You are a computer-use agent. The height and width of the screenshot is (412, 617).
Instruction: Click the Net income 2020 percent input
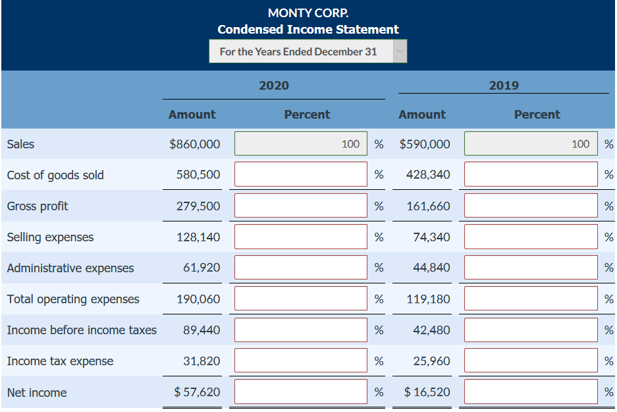point(300,392)
